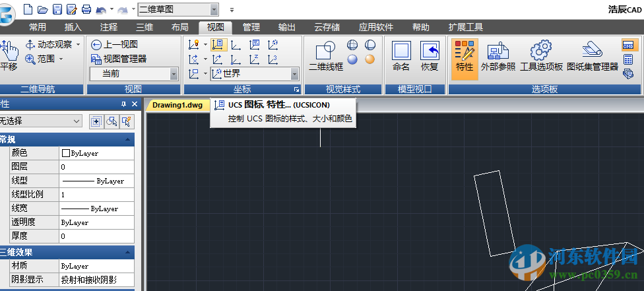Click the UCS X-axis rotate icon
This screenshot has height=291, width=644.
tap(193, 59)
